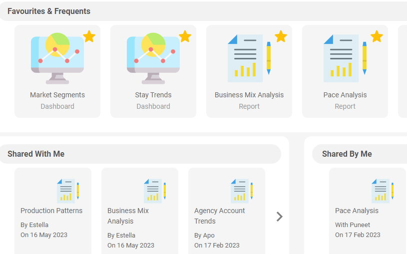Image resolution: width=407 pixels, height=254 pixels.
Task: Click the Stay Trends card label
Action: pos(153,95)
